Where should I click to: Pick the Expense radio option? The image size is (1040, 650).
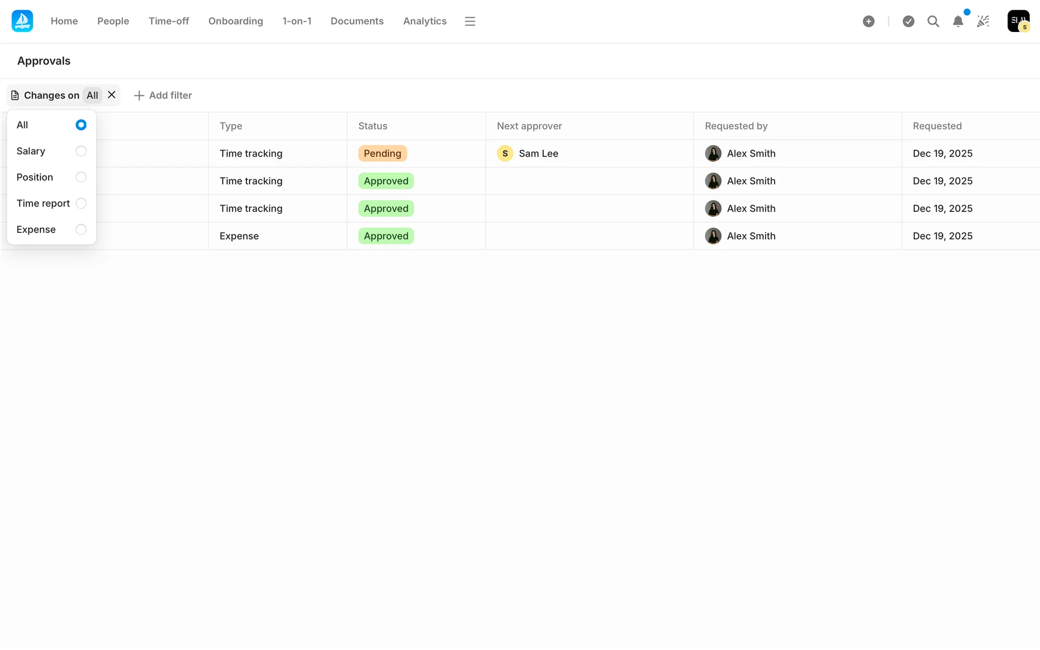(x=81, y=229)
